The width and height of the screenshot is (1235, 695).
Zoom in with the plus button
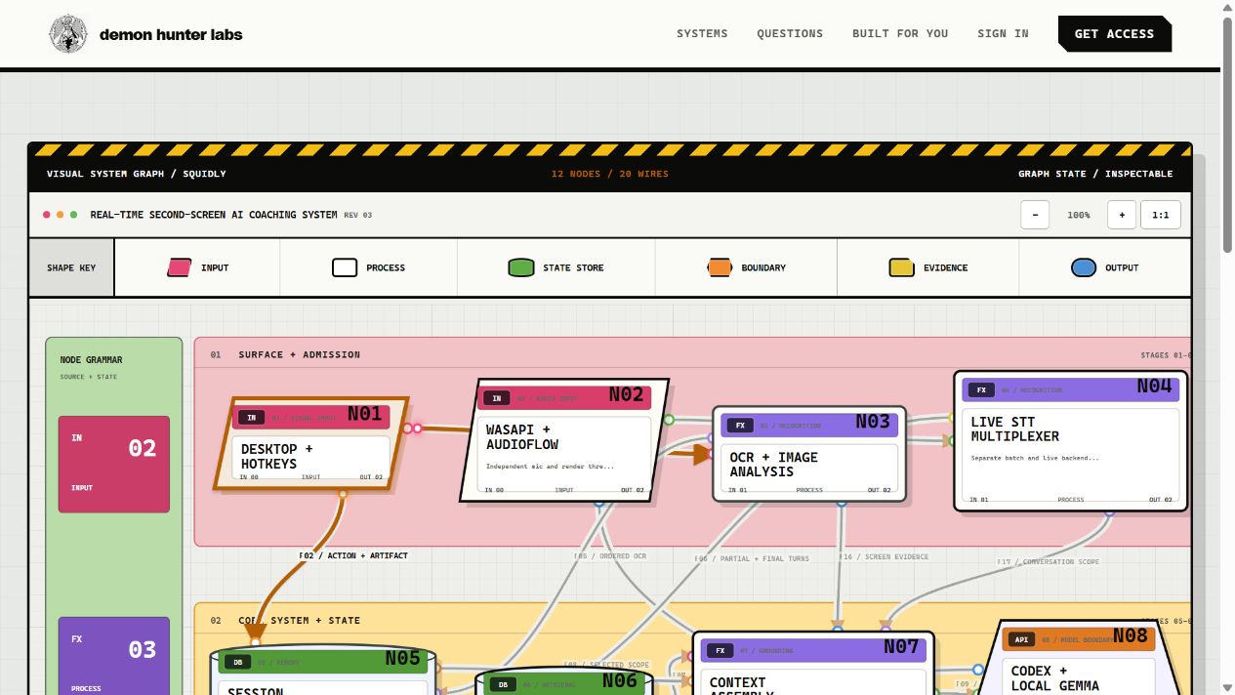(x=1122, y=215)
